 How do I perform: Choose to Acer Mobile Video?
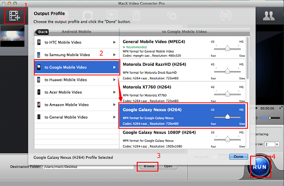76,92
